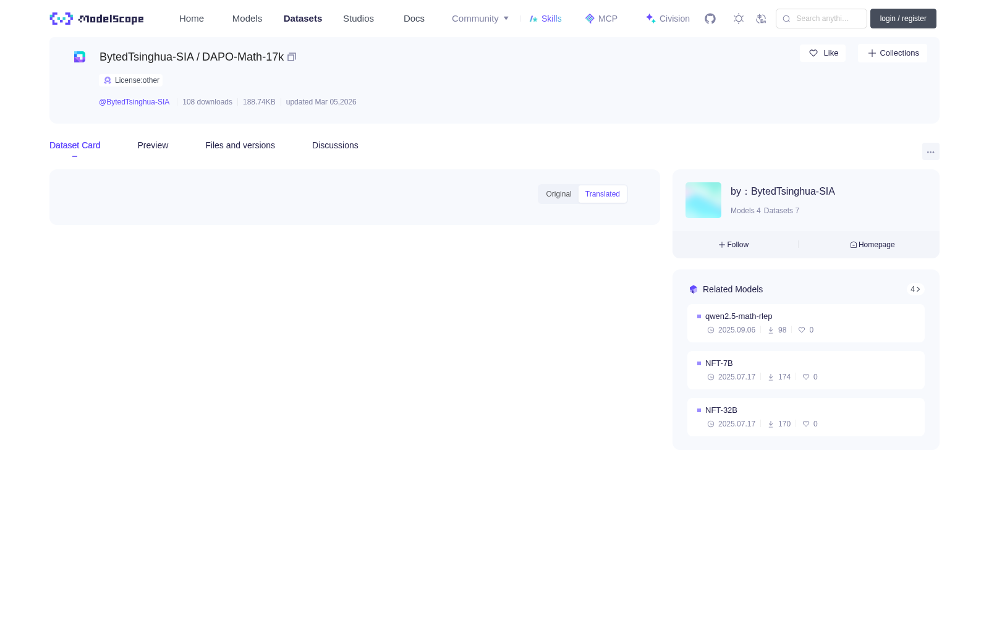Viewport: 989px width, 618px height.
Task: Open the NFT-32B model link
Action: pos(721,410)
